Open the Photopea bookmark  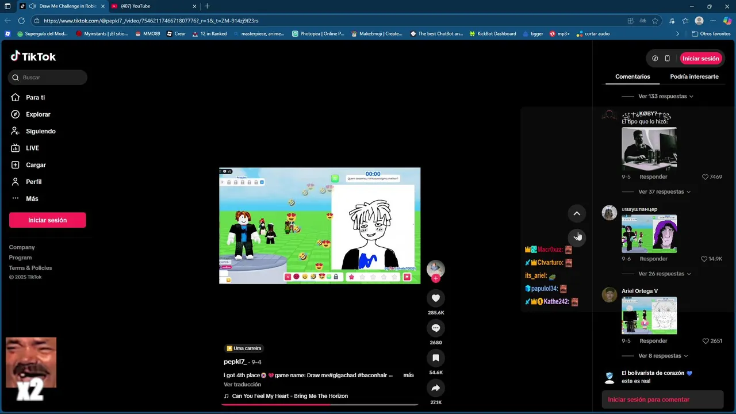coord(318,33)
